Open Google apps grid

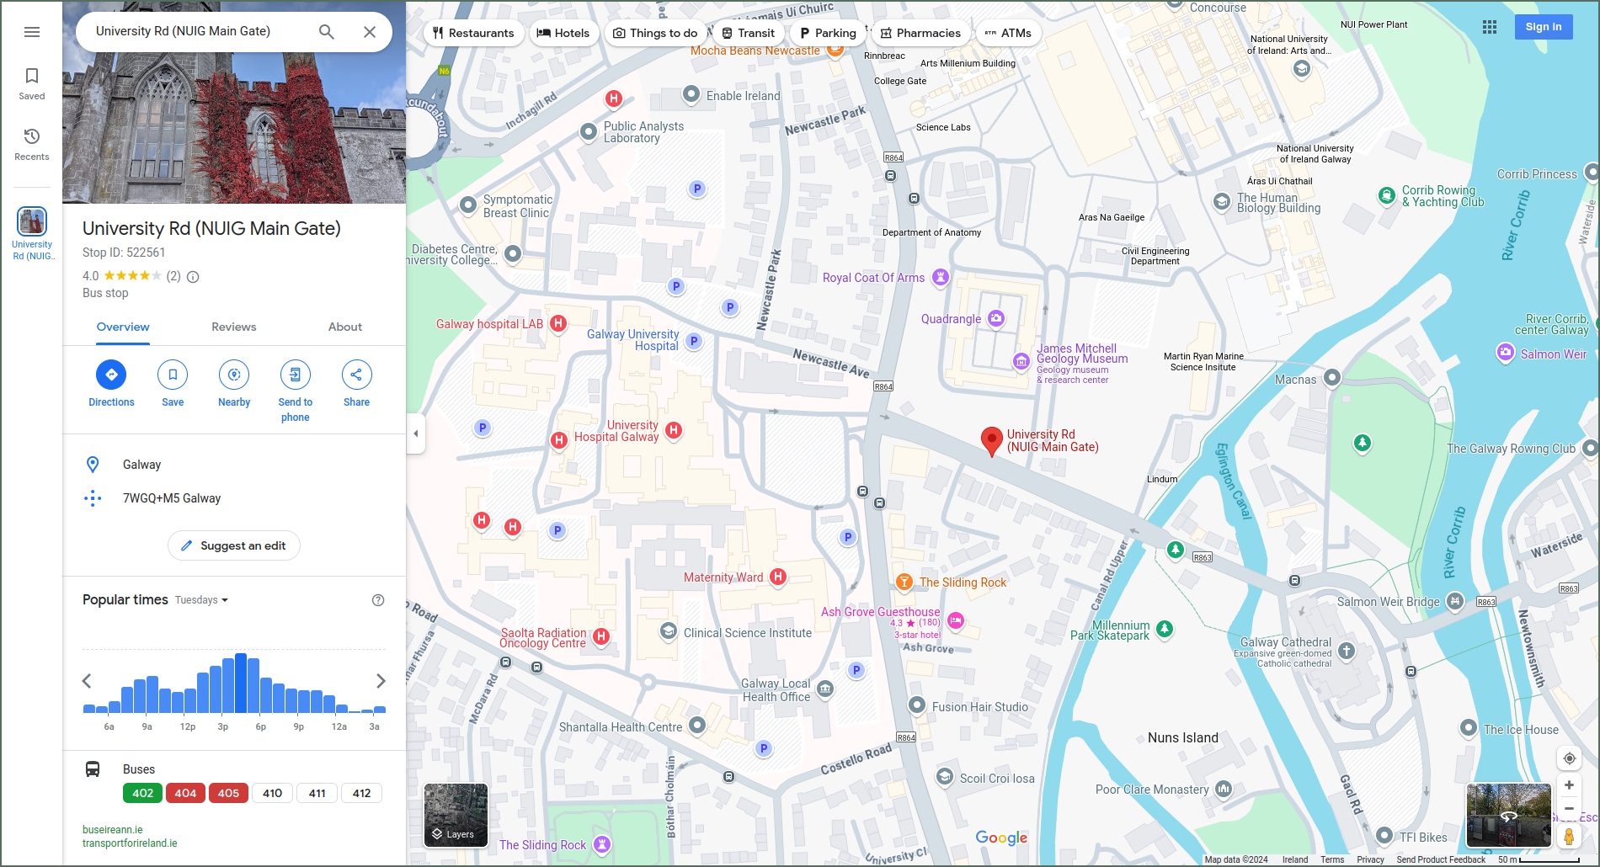[1490, 27]
